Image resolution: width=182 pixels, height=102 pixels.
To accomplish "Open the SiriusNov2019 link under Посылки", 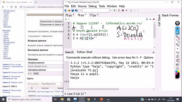I will 9,42.
